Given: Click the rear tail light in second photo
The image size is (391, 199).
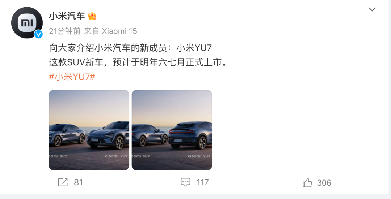Looking at the screenshot, I should point(181,131).
